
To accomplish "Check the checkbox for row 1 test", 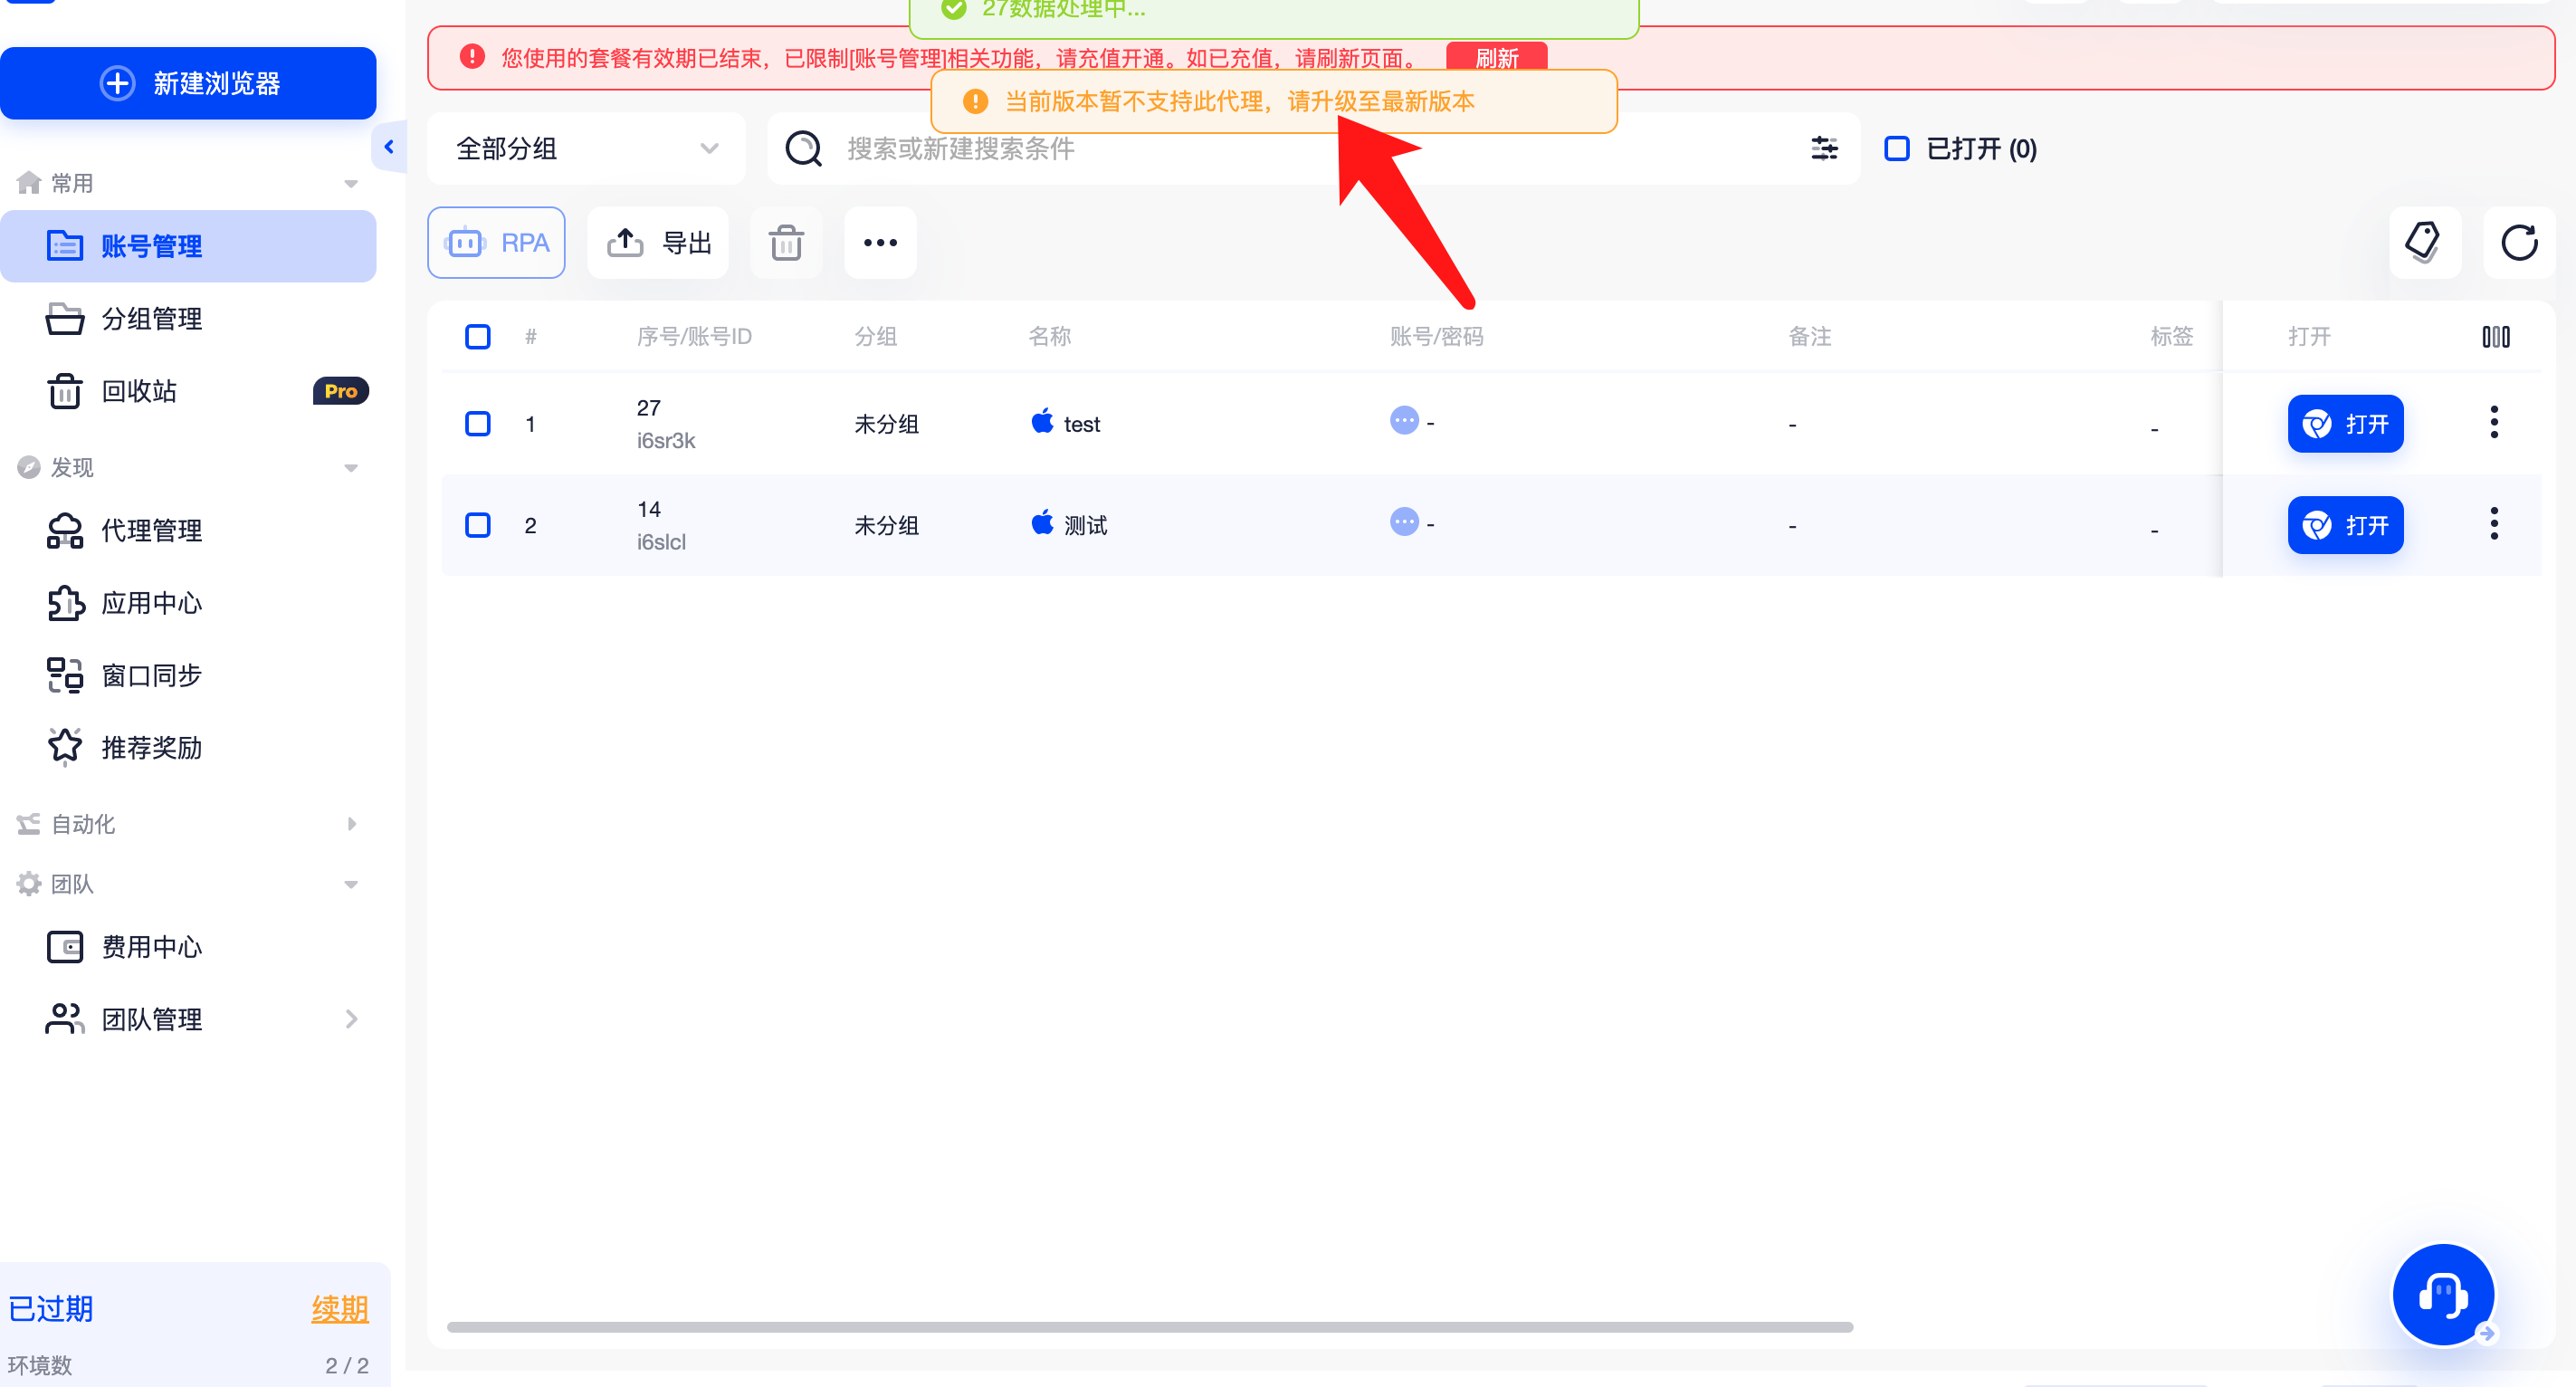I will (478, 424).
